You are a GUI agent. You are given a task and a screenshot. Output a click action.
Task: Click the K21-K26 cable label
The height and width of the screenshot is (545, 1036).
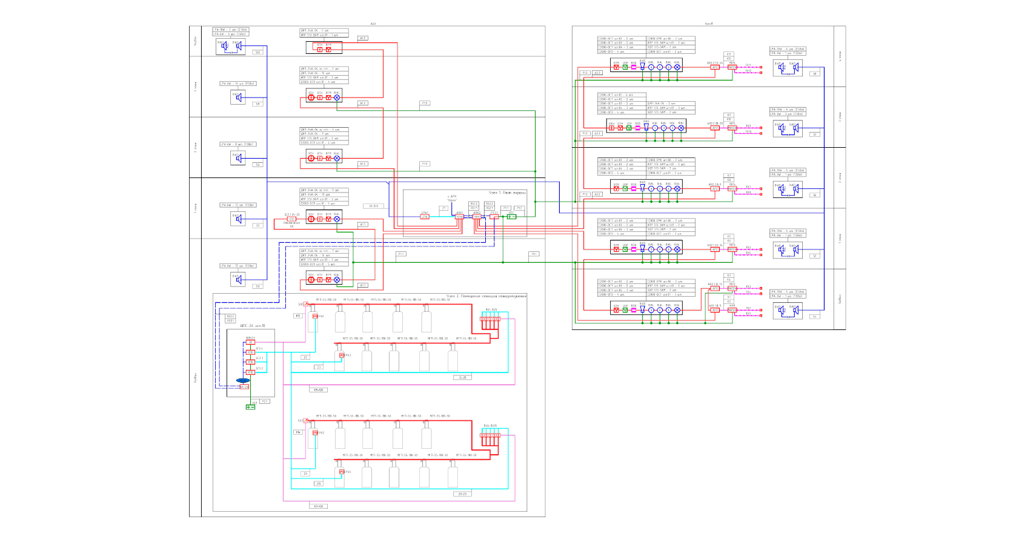319,506
